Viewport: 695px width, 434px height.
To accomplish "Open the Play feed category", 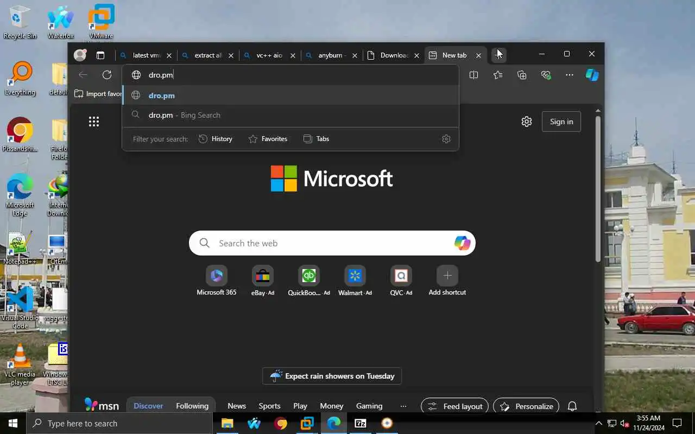I will (x=300, y=406).
